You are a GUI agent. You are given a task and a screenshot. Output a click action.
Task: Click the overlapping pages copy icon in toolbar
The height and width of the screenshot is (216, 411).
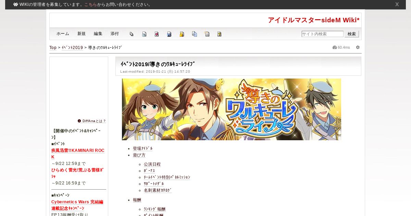132,34
